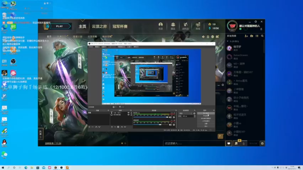Open the chat bubble icon at bottom

point(229,144)
